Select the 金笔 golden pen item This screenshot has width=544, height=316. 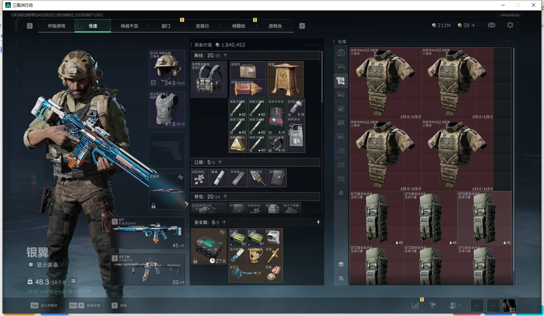pyautogui.click(x=274, y=255)
